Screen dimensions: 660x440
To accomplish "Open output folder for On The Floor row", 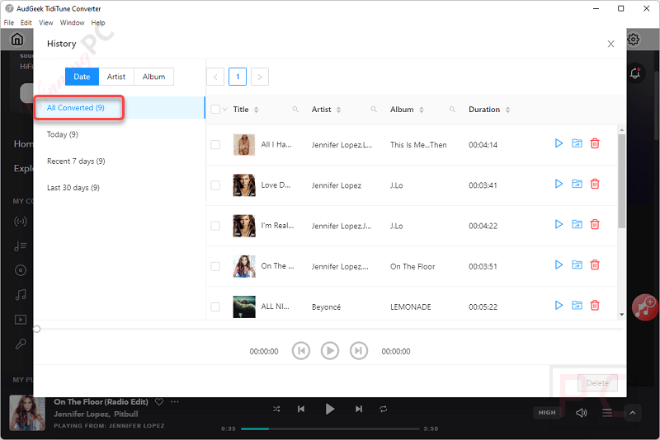I will point(577,264).
